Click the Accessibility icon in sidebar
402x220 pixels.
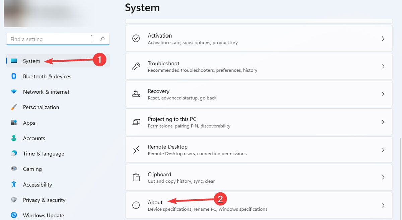[x=13, y=185]
